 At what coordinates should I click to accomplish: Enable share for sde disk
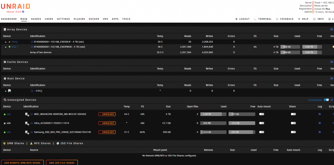pos(293,132)
